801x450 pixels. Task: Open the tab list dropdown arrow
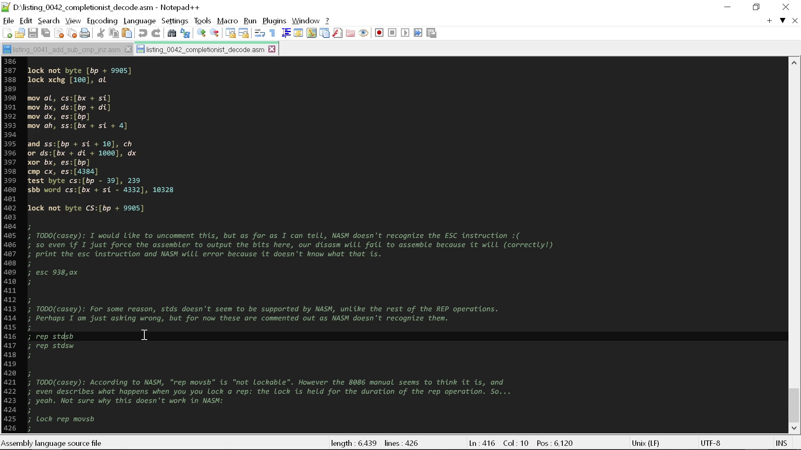click(782, 20)
